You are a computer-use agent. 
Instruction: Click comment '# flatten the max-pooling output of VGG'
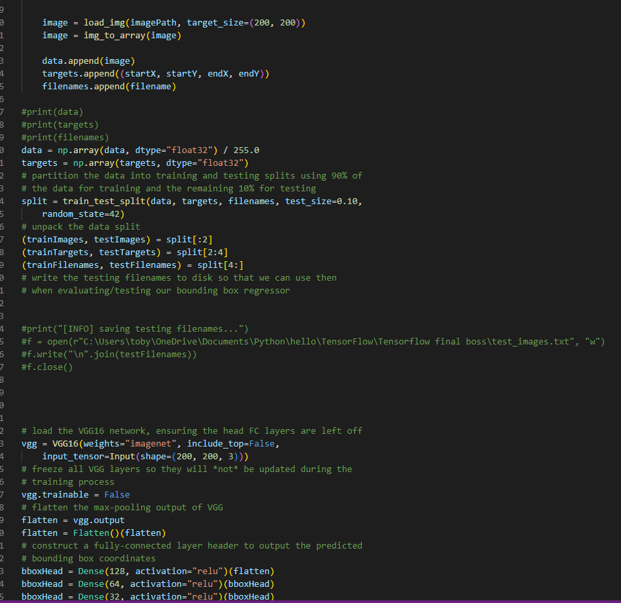pos(122,508)
